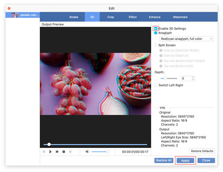Select the pexels video thumbnail
Viewport: 223px width, 172px height.
tap(15, 15)
